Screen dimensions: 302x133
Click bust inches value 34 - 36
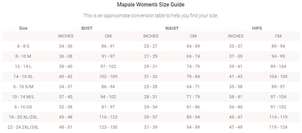66,46
